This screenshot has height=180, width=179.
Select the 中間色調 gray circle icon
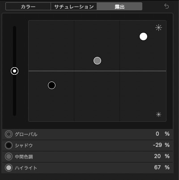[9, 157]
